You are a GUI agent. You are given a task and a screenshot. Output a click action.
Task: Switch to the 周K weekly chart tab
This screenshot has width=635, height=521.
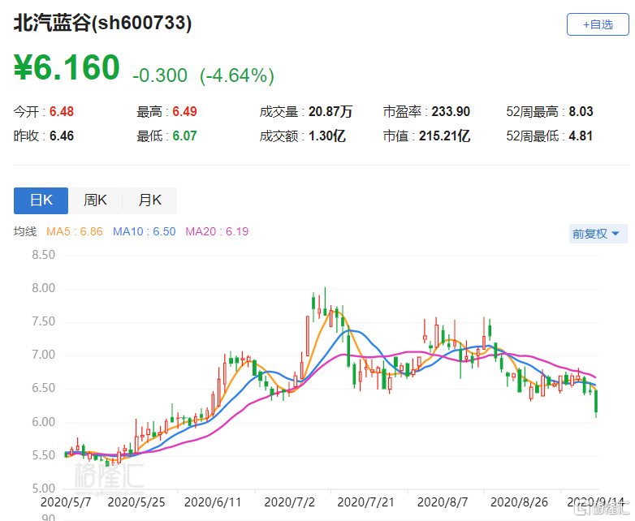pos(95,200)
